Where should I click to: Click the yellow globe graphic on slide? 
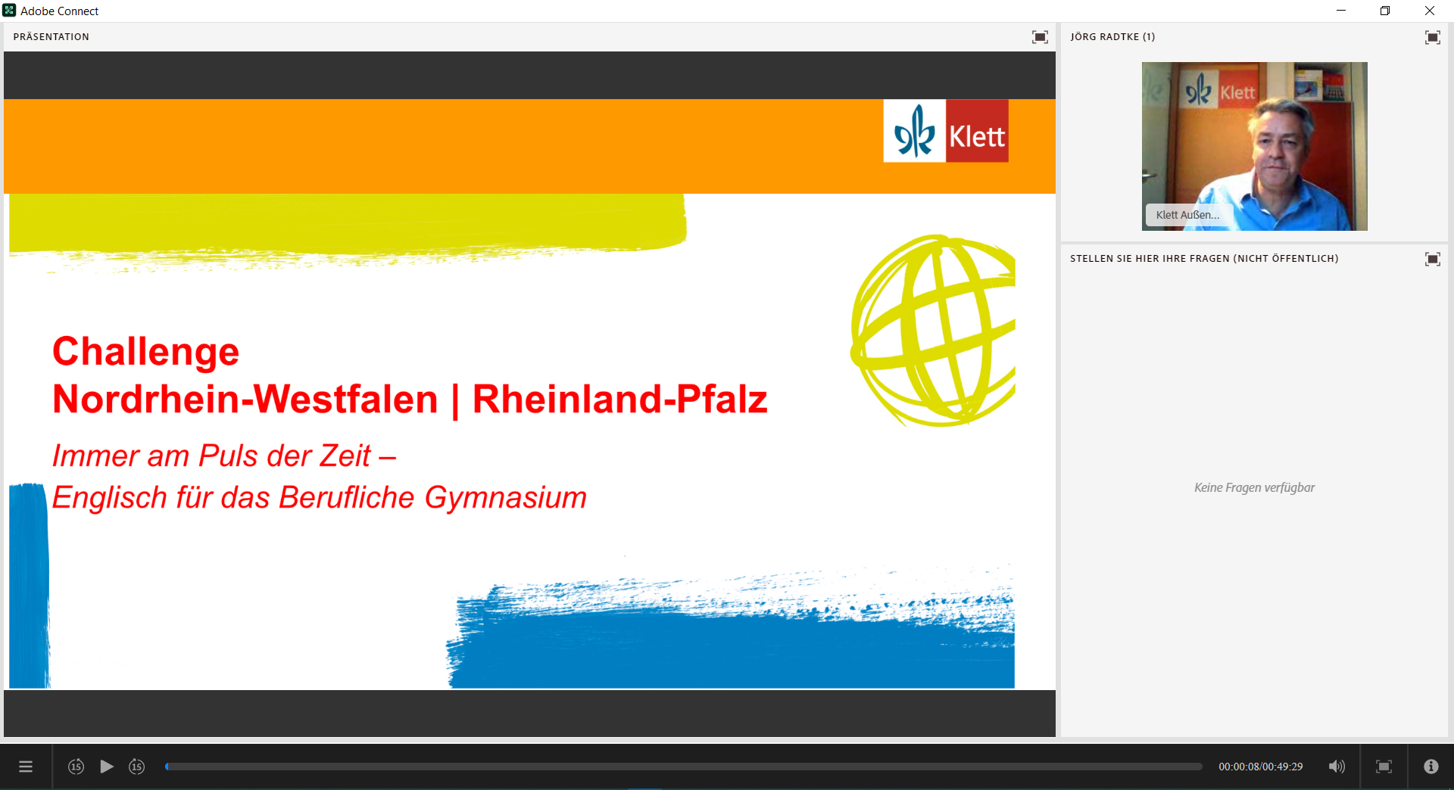pos(933,330)
